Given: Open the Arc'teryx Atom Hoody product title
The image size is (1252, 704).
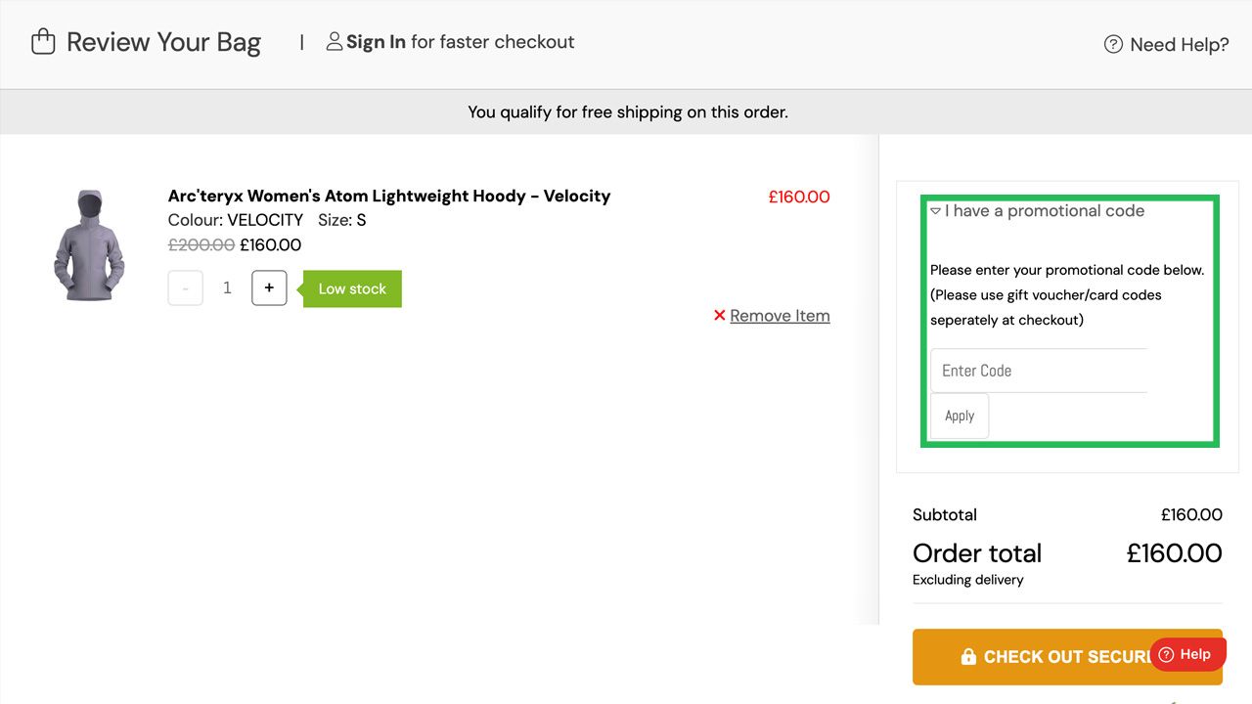Looking at the screenshot, I should (x=389, y=196).
